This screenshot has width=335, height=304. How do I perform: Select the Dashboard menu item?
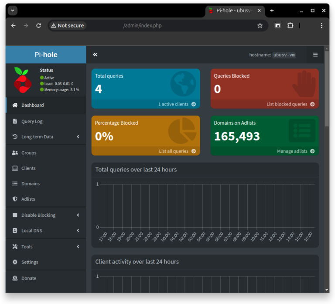pyautogui.click(x=32, y=105)
